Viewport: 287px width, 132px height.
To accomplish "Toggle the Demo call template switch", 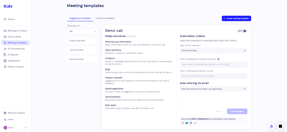I will [x=244, y=31].
